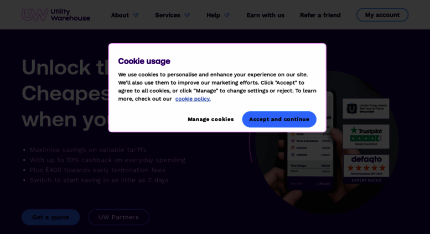Open the UW Partners button
Image resolution: width=430 pixels, height=234 pixels.
click(x=118, y=217)
